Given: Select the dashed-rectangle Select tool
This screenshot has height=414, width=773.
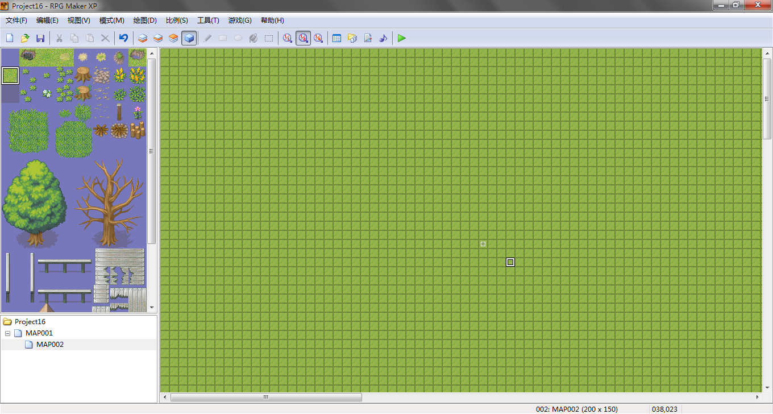Looking at the screenshot, I should (x=269, y=38).
